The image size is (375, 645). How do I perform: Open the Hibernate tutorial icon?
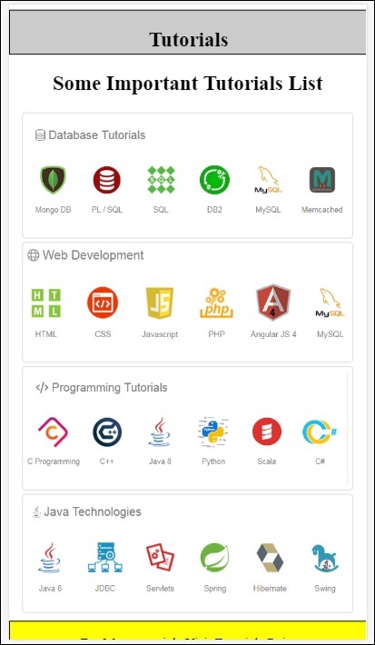(x=270, y=558)
